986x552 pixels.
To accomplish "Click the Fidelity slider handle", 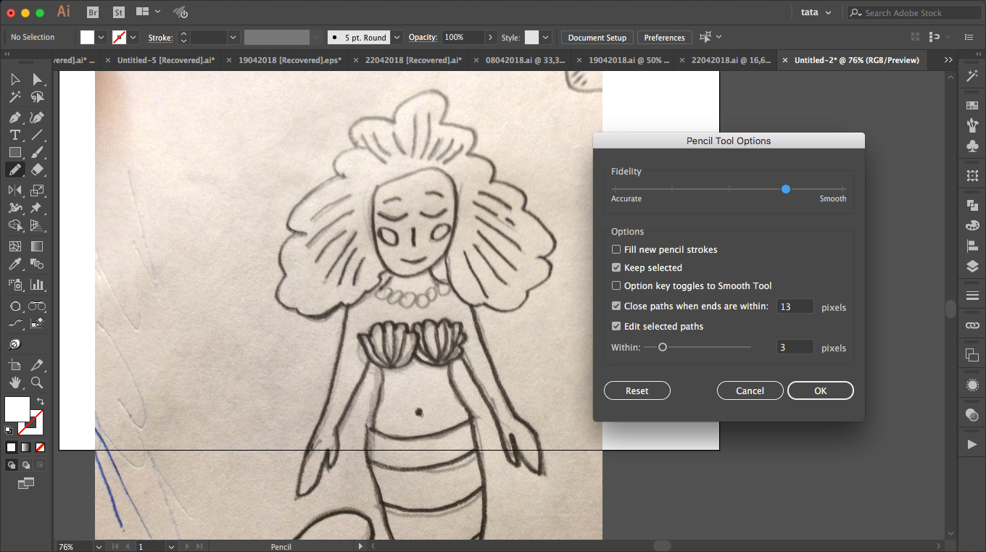I will coord(786,189).
